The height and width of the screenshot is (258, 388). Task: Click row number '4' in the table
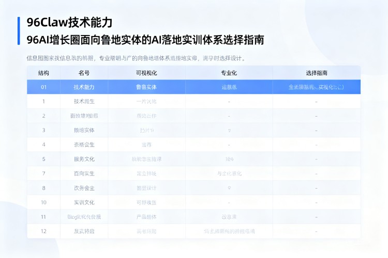coord(43,144)
